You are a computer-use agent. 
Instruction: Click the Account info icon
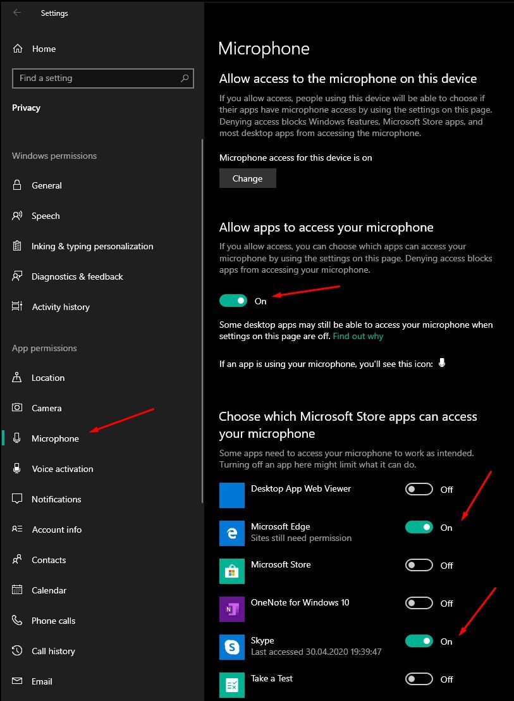click(x=17, y=529)
